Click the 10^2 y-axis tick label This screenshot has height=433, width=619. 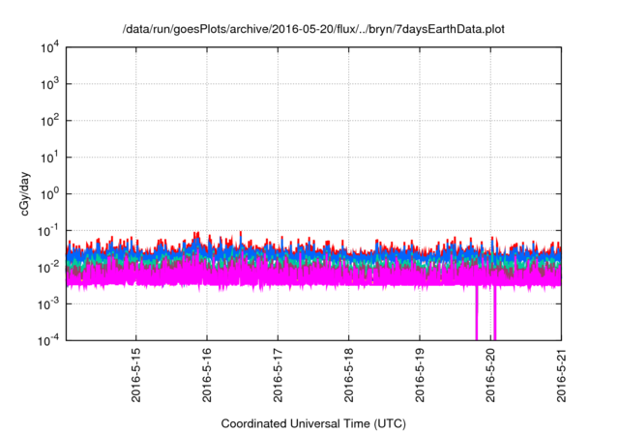[49, 121]
